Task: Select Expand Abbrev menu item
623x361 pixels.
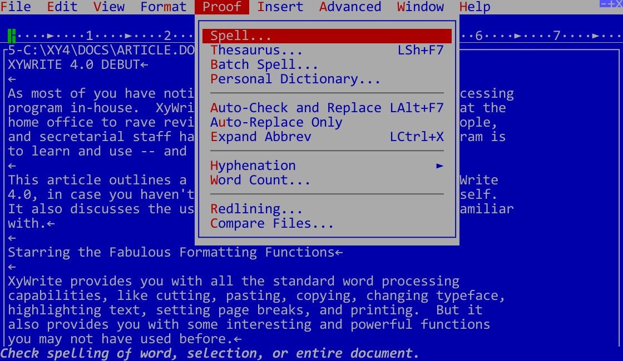Action: pyautogui.click(x=327, y=137)
